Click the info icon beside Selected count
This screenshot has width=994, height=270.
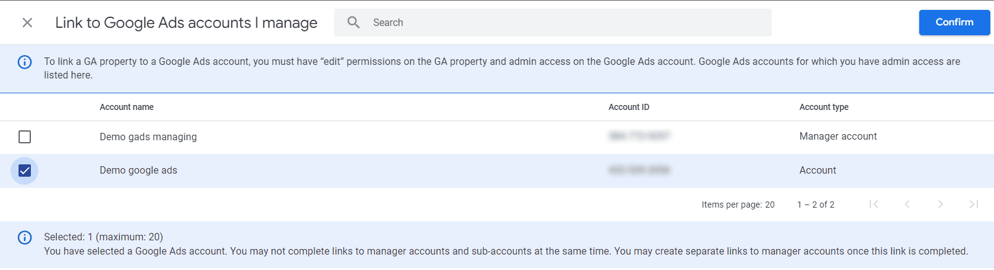[25, 237]
